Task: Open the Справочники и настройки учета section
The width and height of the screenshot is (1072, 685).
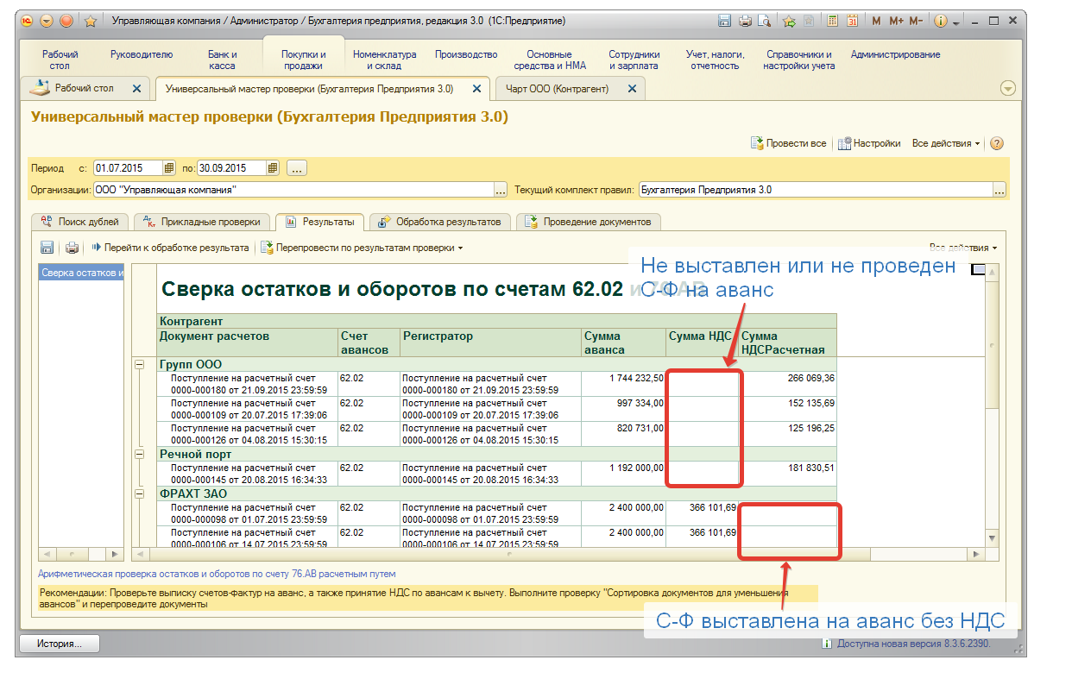Action: [799, 60]
